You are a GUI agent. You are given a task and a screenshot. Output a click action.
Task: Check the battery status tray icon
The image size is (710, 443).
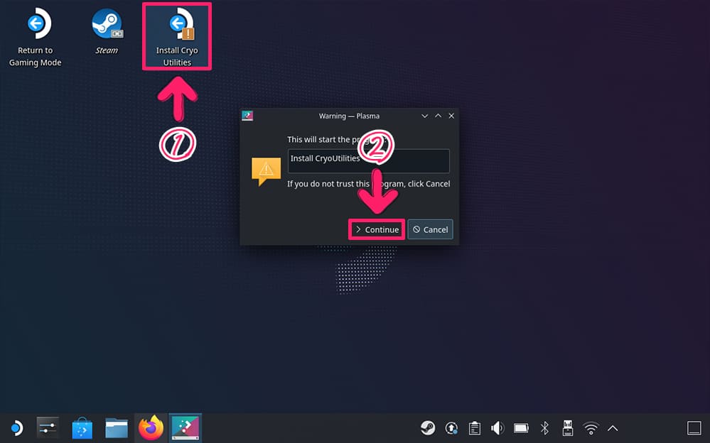(521, 427)
